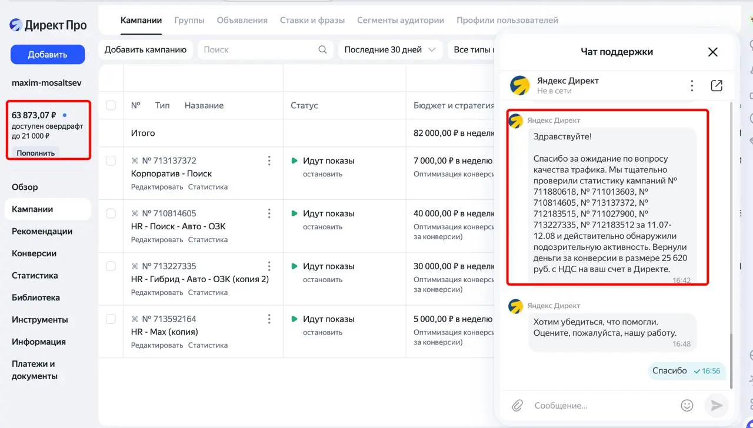
Task: Close the support chat panel
Action: [712, 52]
